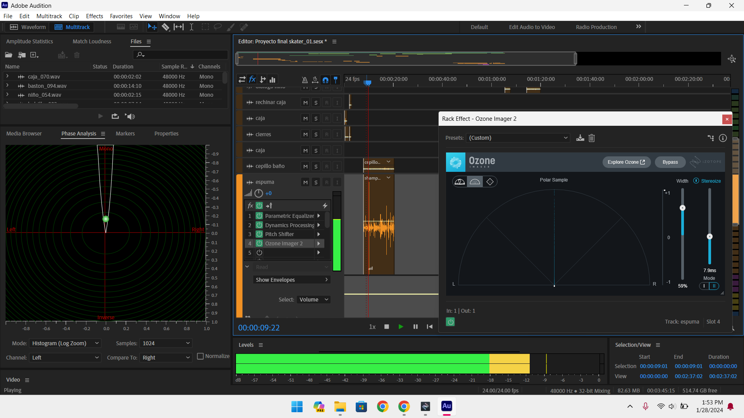This screenshot has width=744, height=418.
Task: Click the Import File folder icon
Action: coord(22,55)
